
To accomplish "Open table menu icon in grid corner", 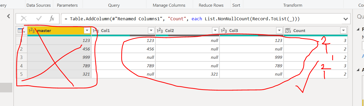I will click(x=21, y=31).
